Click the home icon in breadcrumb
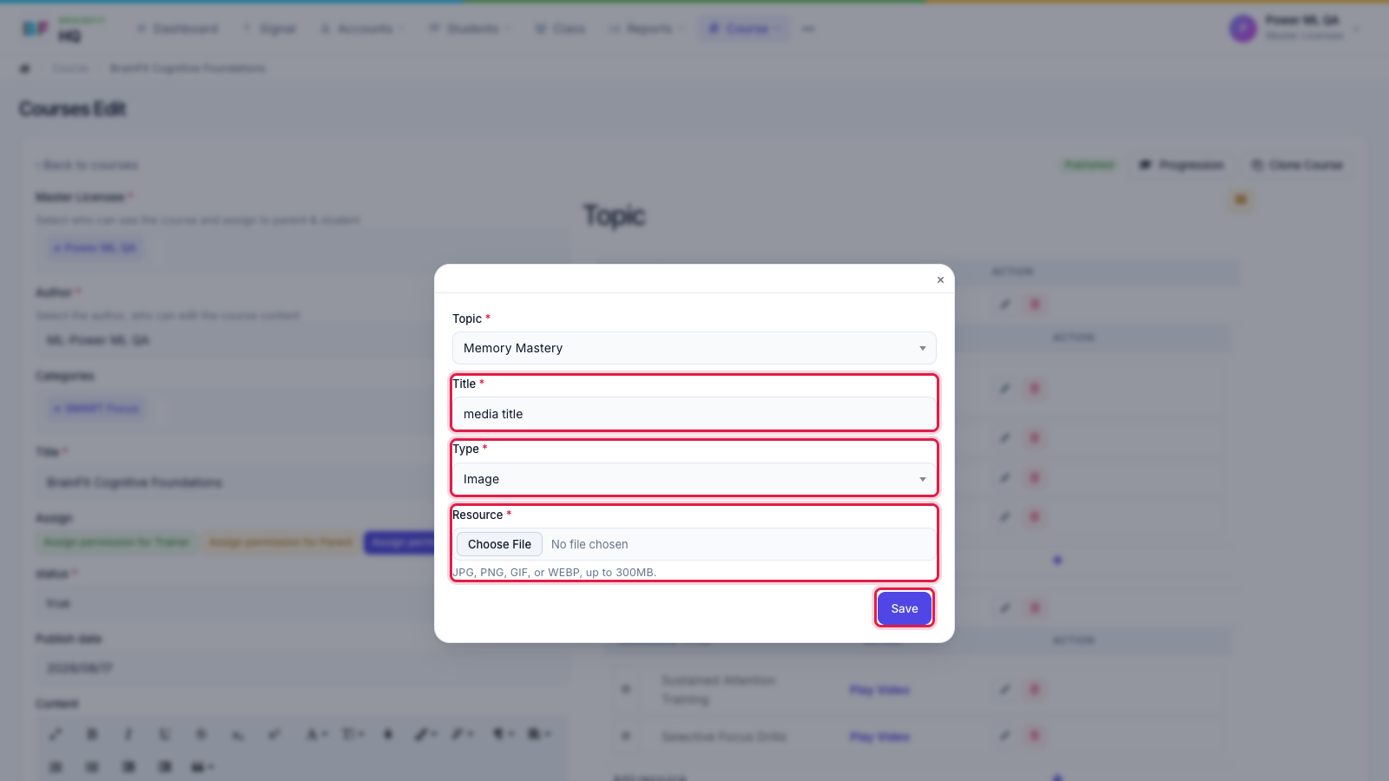 (25, 69)
